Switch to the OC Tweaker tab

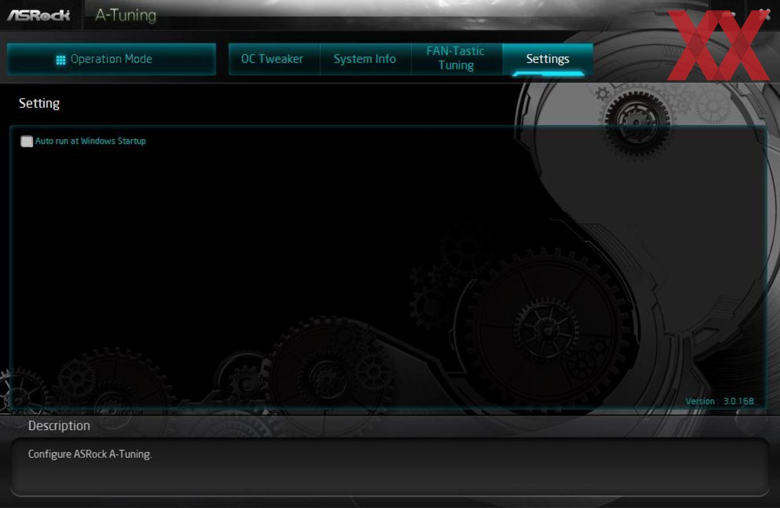click(x=272, y=59)
